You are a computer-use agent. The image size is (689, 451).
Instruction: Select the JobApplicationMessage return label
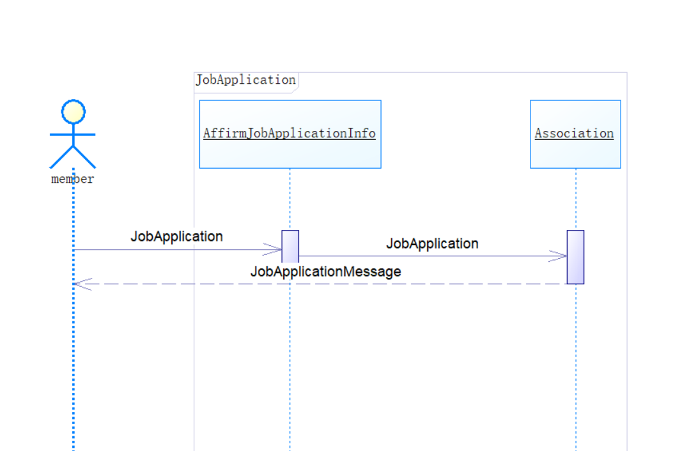coord(325,271)
